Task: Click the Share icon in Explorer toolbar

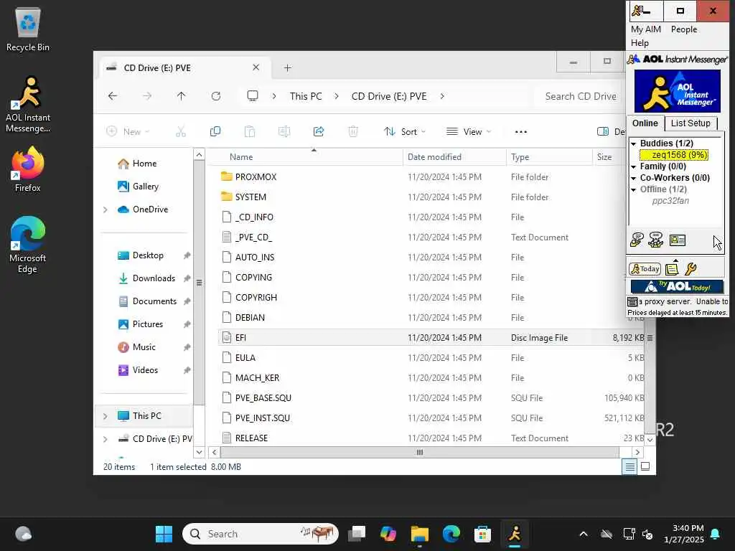Action: coord(319,132)
